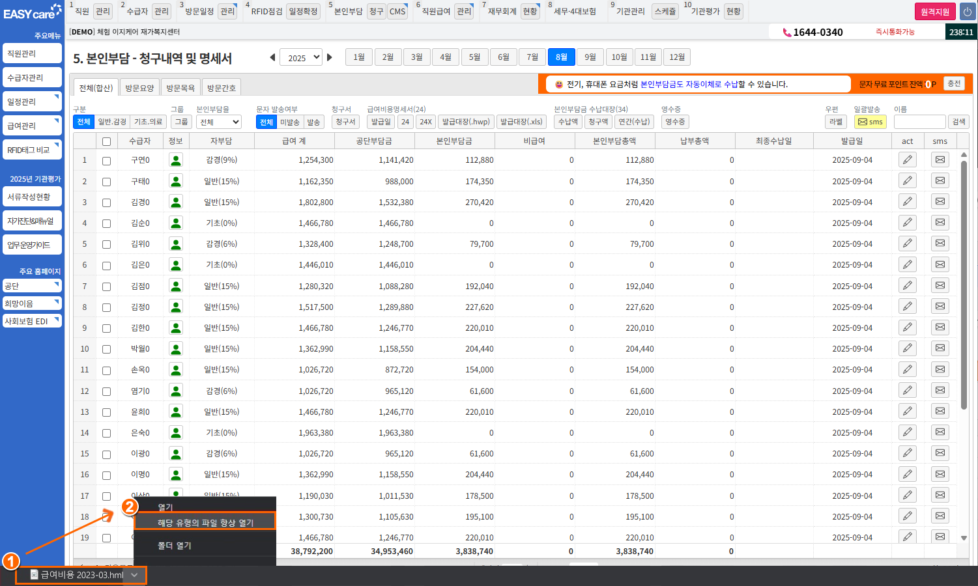Toggle the select-all checkbox in table header
This screenshot has height=586, width=978.
coord(106,141)
